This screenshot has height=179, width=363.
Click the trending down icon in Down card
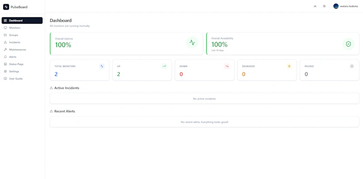click(227, 66)
